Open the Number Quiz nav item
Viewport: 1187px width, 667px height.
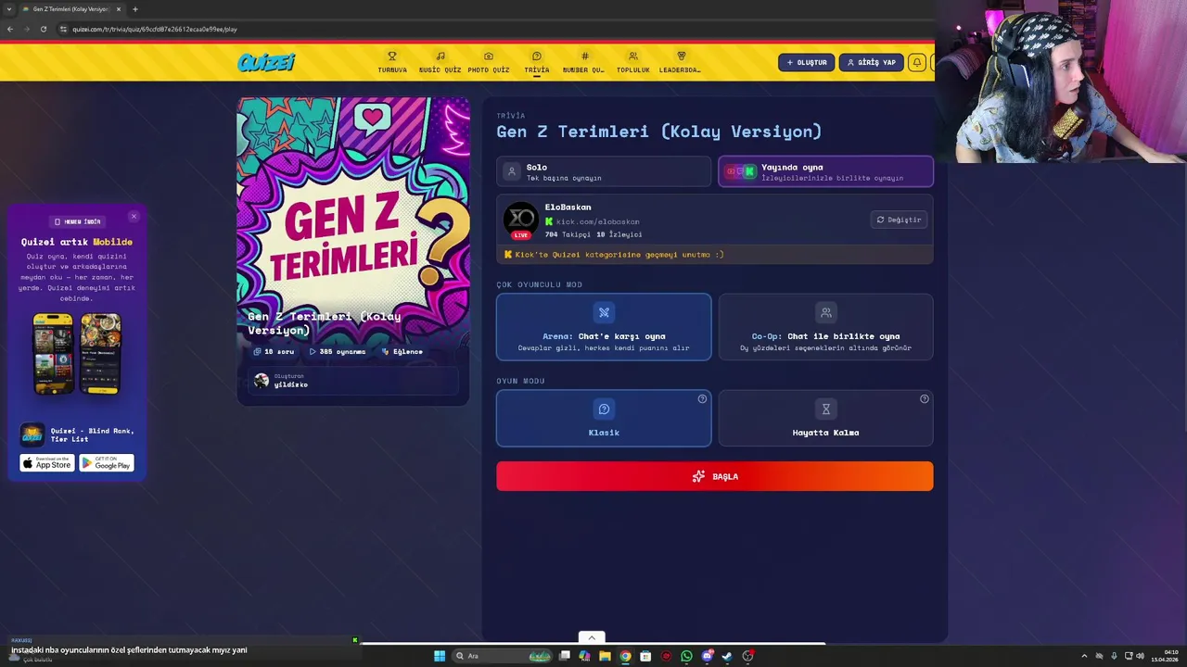pos(584,62)
